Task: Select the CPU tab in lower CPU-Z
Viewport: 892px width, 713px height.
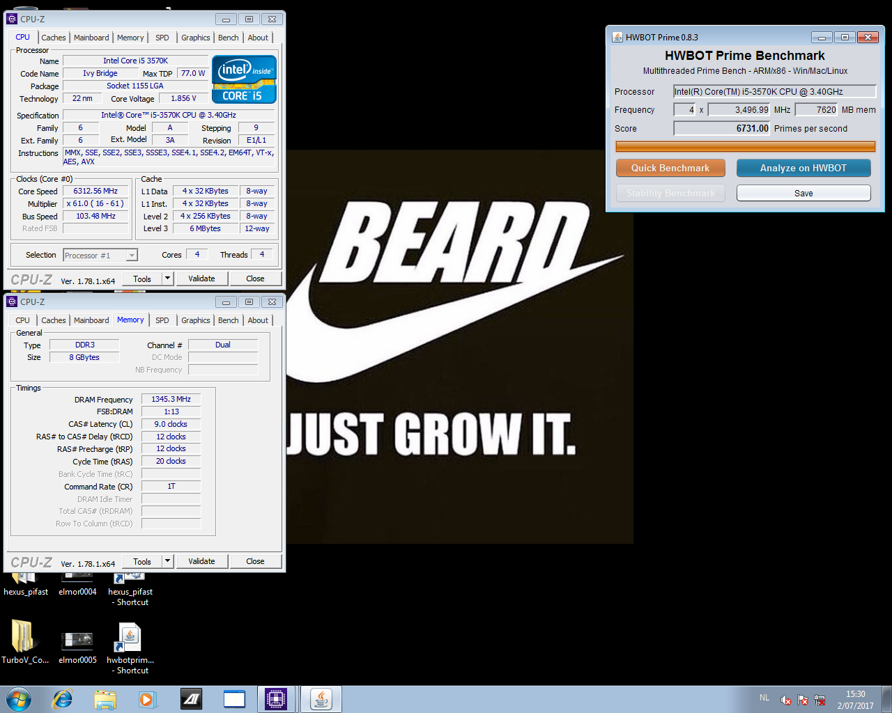Action: click(23, 320)
